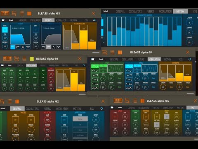Toggle the RETRIG switch in Voices
Viewport: 198px width, 149px height.
(x=31, y=120)
